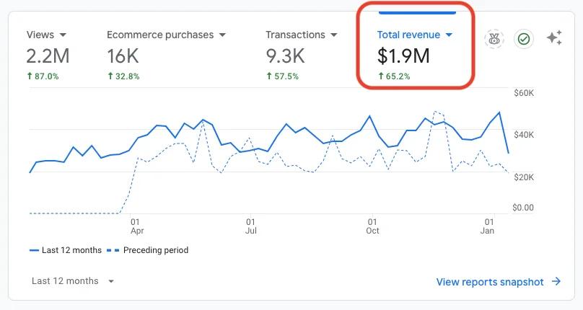
Task: Open the Transactions metric dropdown arrow
Action: point(332,35)
